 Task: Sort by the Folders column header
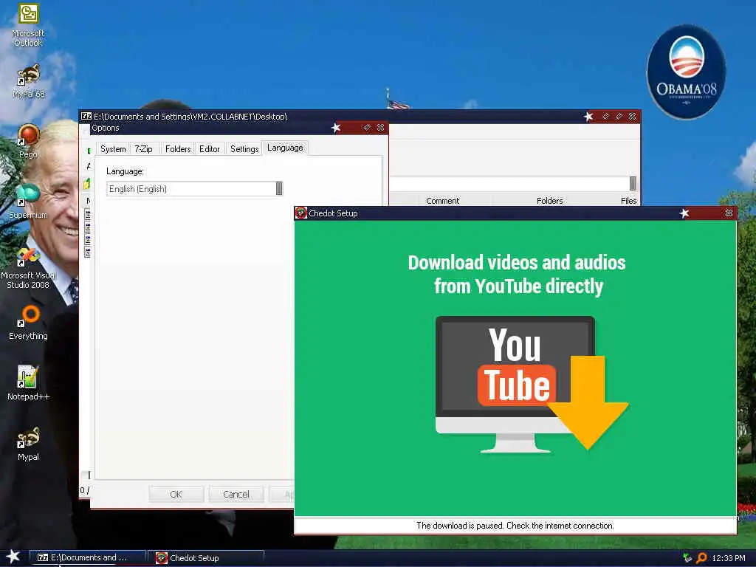[549, 201]
